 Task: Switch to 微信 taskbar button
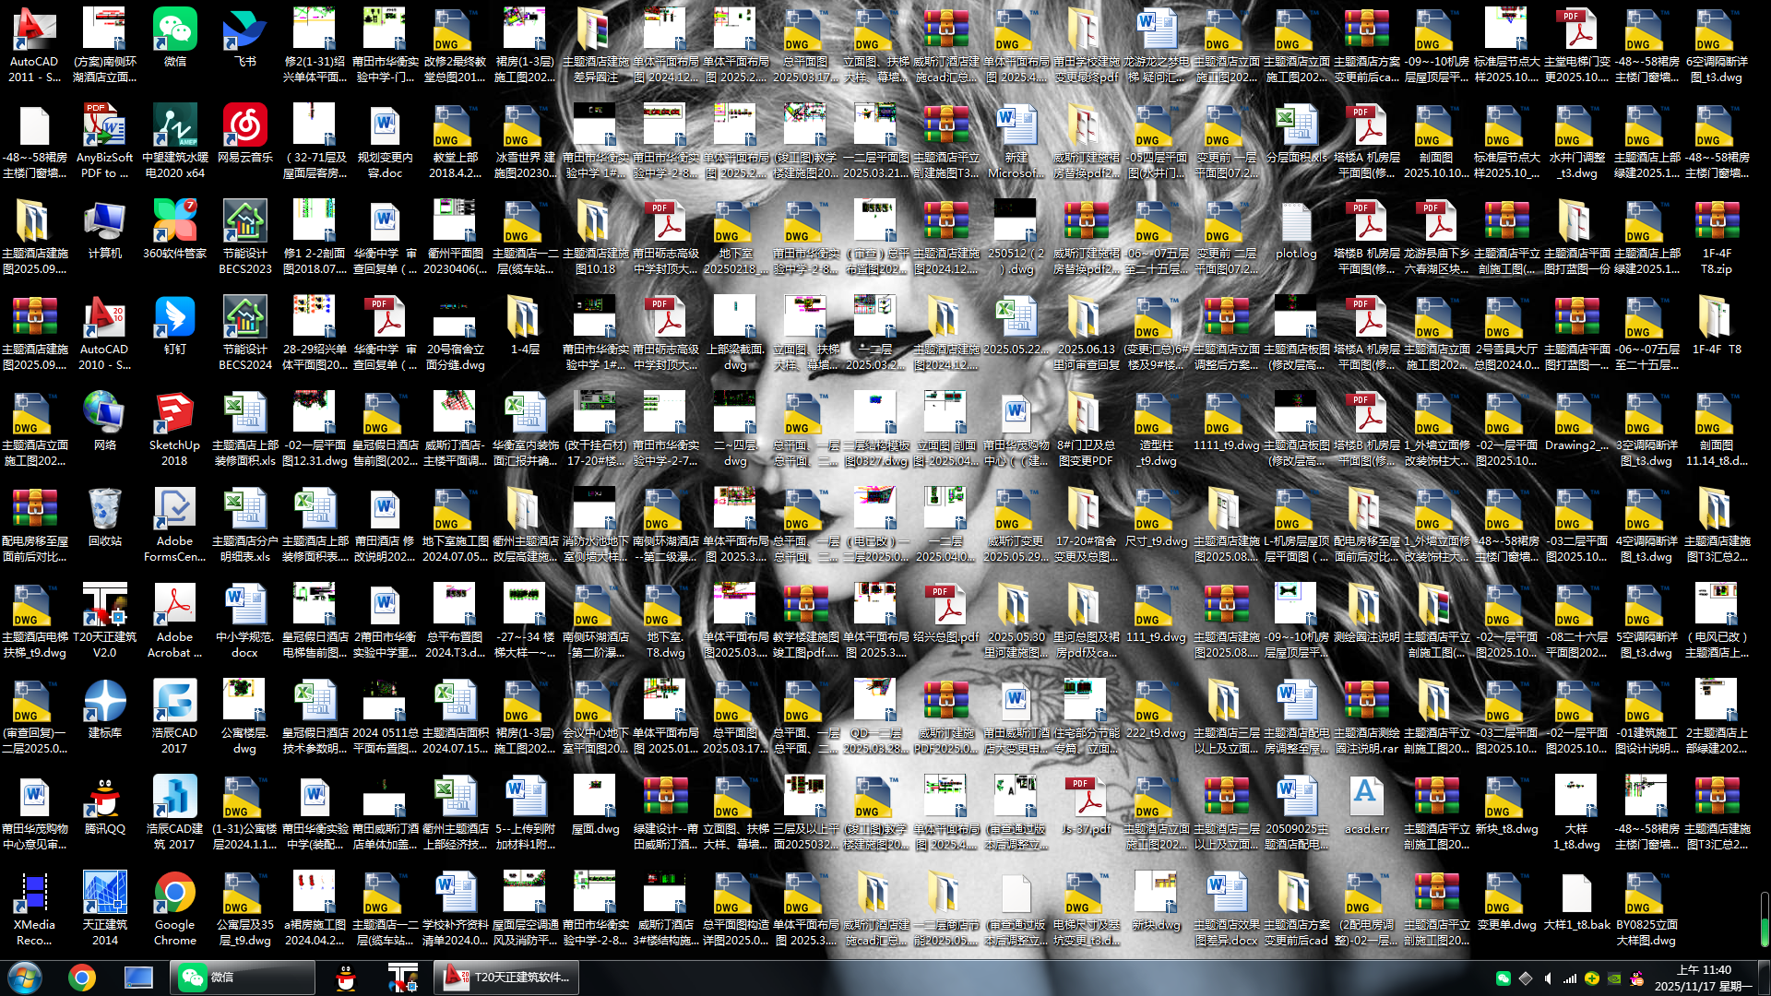click(242, 978)
